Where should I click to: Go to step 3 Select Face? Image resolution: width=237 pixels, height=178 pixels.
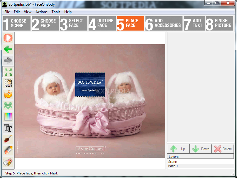tap(73, 23)
